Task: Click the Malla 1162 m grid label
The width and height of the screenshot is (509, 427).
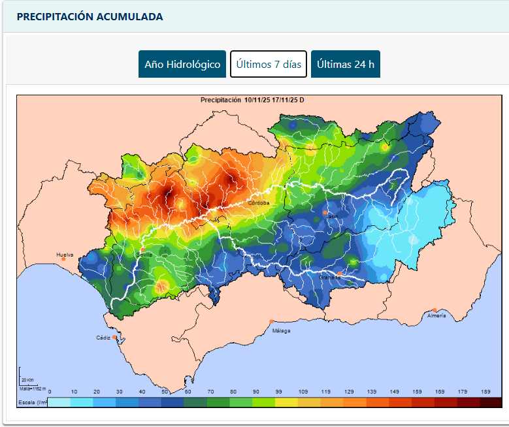Action: click(33, 388)
